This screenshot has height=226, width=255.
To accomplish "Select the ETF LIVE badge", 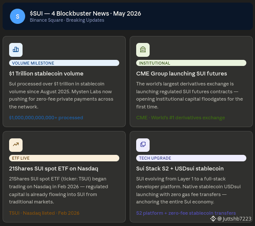I will (x=64, y=158).
